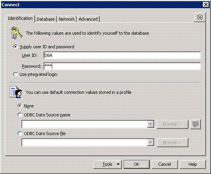211x174 pixels.
Task: Switch to the Network tab
Action: click(67, 19)
